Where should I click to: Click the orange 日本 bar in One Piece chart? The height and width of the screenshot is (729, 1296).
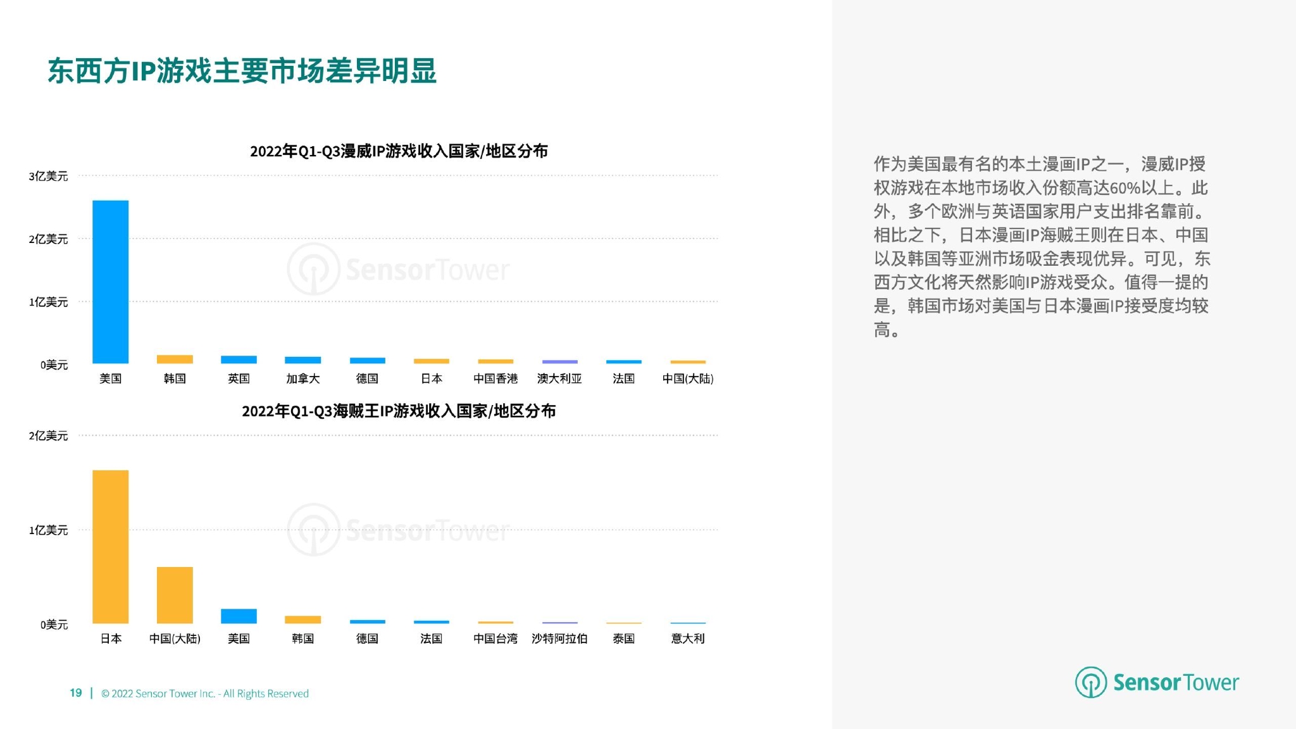tap(111, 547)
